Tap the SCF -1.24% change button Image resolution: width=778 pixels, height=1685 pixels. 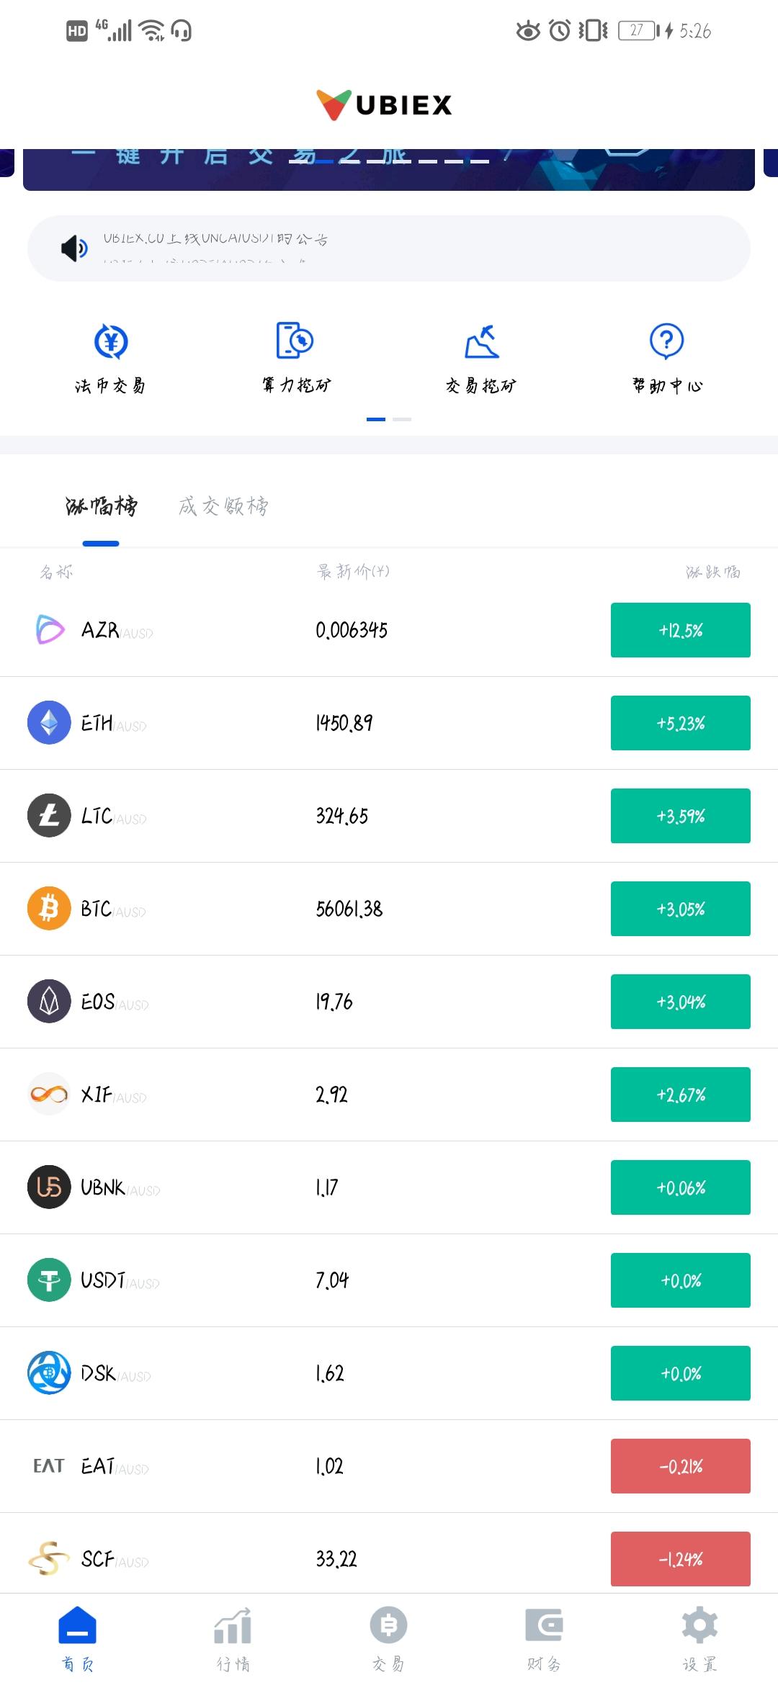679,1558
